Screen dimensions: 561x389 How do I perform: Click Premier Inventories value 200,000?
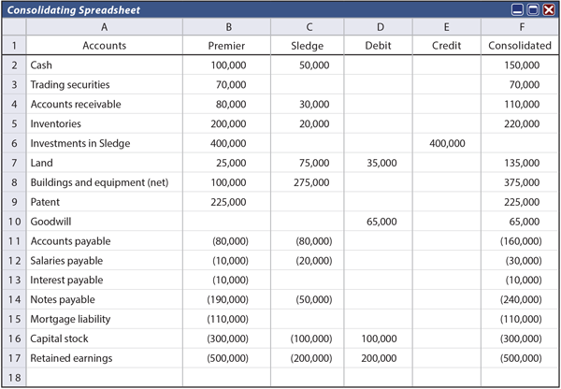tap(229, 123)
